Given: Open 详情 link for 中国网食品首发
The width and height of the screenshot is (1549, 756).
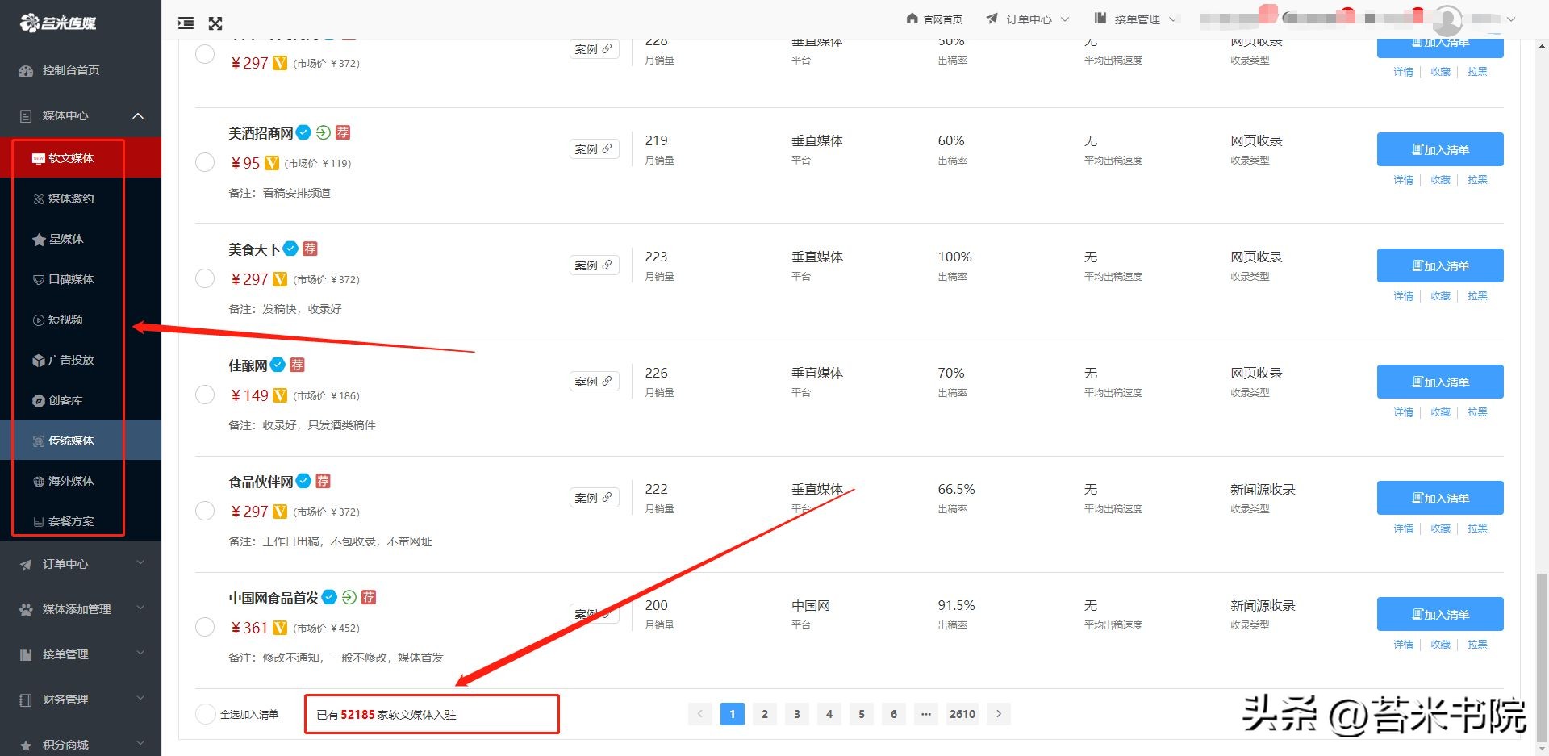Looking at the screenshot, I should (1402, 645).
